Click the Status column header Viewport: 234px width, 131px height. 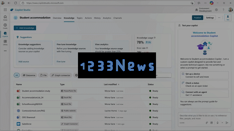pos(150,84)
